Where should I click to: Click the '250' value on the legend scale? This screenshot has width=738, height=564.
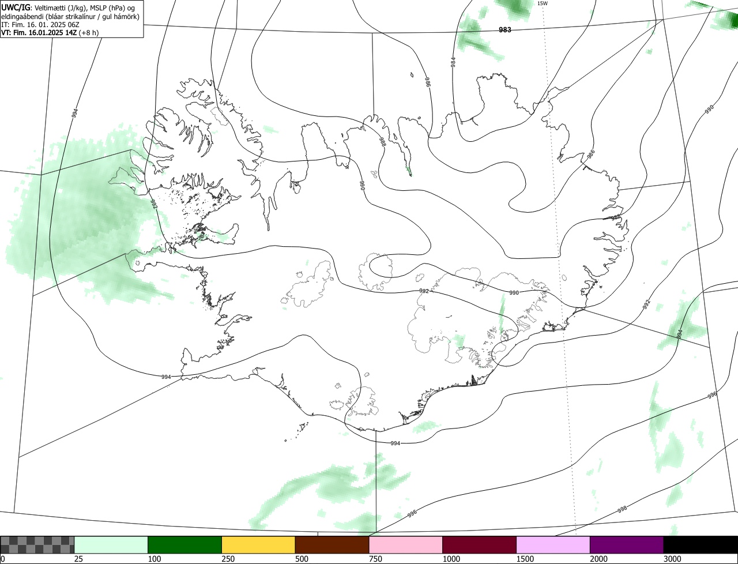click(x=228, y=559)
